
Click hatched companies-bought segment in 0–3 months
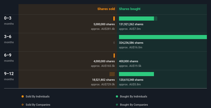[155, 19]
